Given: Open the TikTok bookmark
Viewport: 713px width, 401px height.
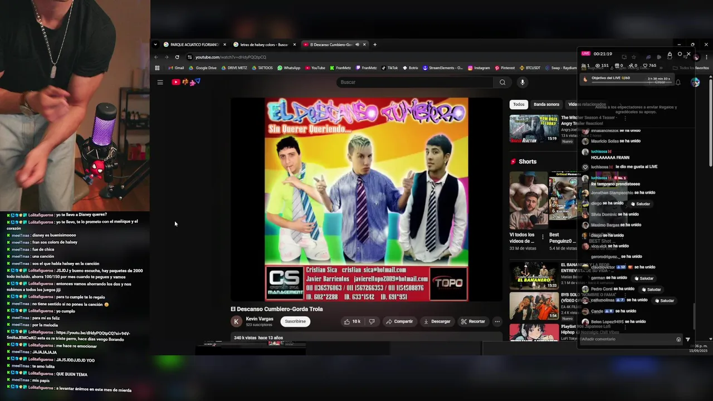Looking at the screenshot, I should (x=389, y=68).
